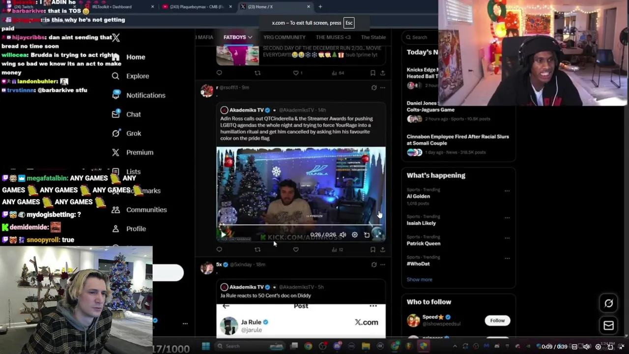Image resolution: width=629 pixels, height=354 pixels.
Task: Seek on the Adin Ross video progress bar
Action: pos(301,226)
